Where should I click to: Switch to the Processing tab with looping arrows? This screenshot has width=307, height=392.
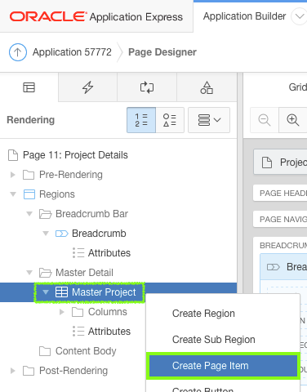[147, 87]
